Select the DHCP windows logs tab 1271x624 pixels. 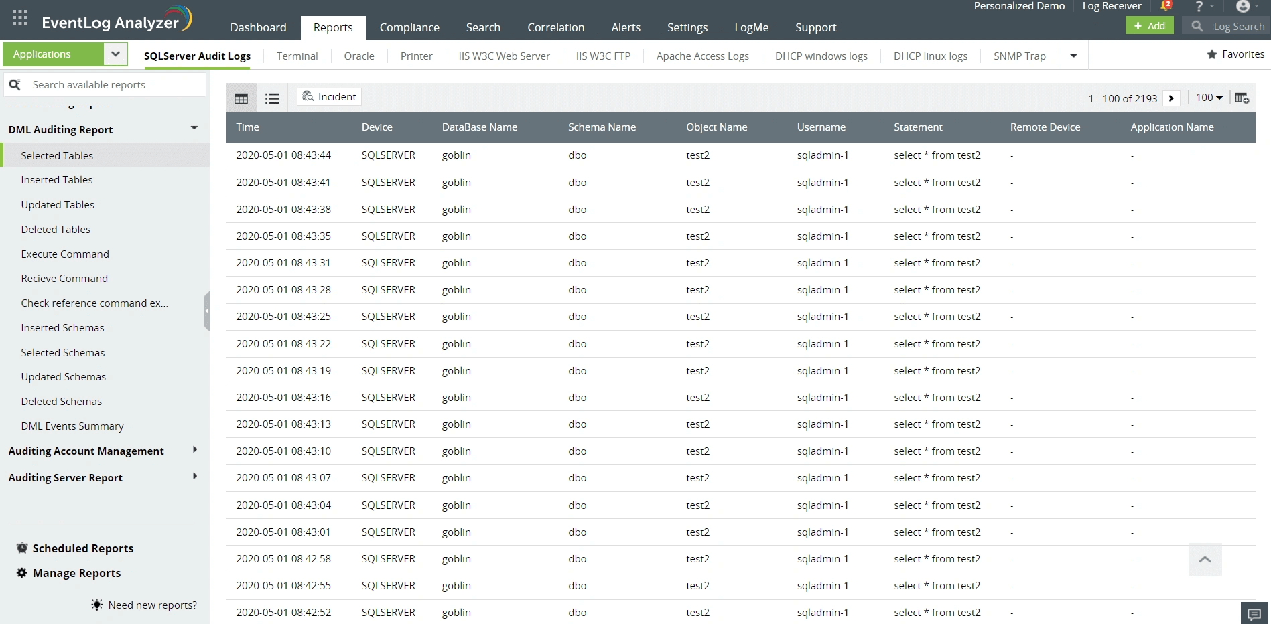(x=821, y=56)
